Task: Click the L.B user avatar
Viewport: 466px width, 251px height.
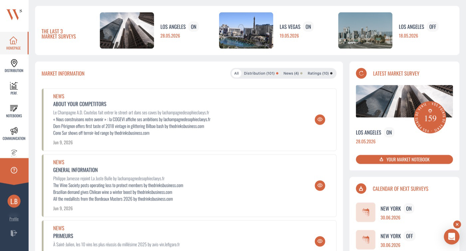Action: 14,201
